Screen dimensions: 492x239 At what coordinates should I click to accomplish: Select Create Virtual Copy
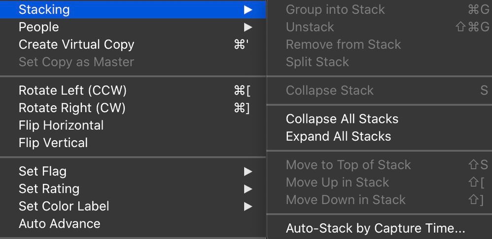[x=76, y=45]
